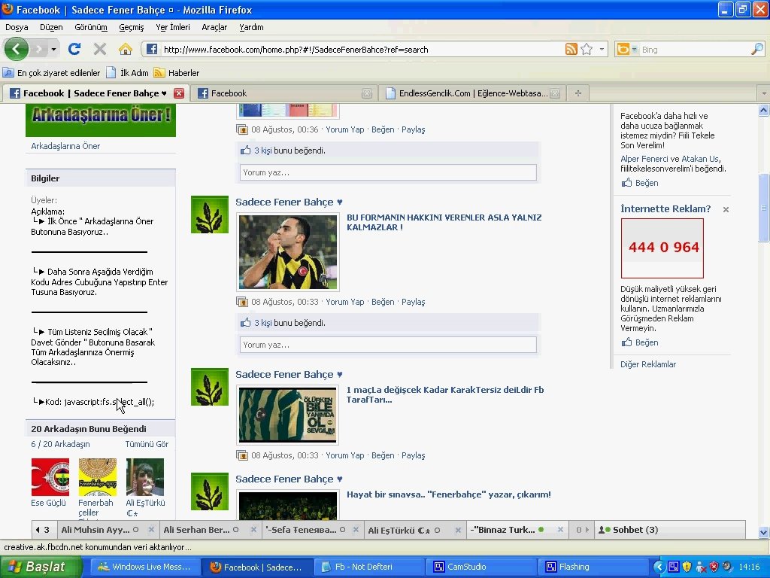
Task: Like the İnternette Reklam ad via Beğen
Action: click(x=646, y=342)
